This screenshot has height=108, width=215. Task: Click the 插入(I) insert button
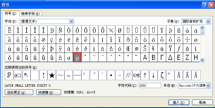coord(179,102)
